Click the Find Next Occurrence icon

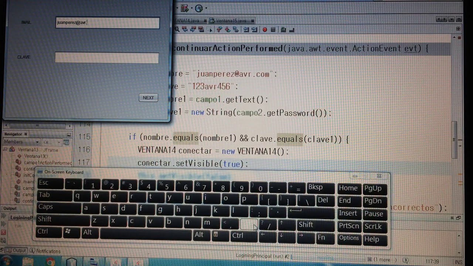(x=193, y=29)
